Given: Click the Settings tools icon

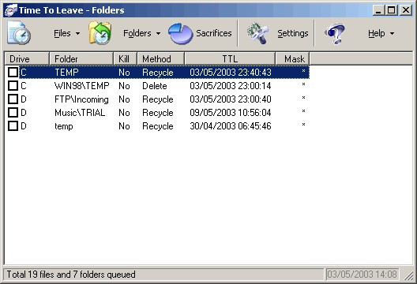Looking at the screenshot, I should [257, 33].
